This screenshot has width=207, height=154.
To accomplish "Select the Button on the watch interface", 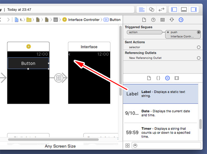I will pos(28,63).
